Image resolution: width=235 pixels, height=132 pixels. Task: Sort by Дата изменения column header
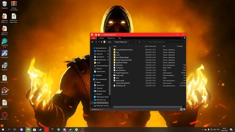pyautogui.click(x=151, y=46)
